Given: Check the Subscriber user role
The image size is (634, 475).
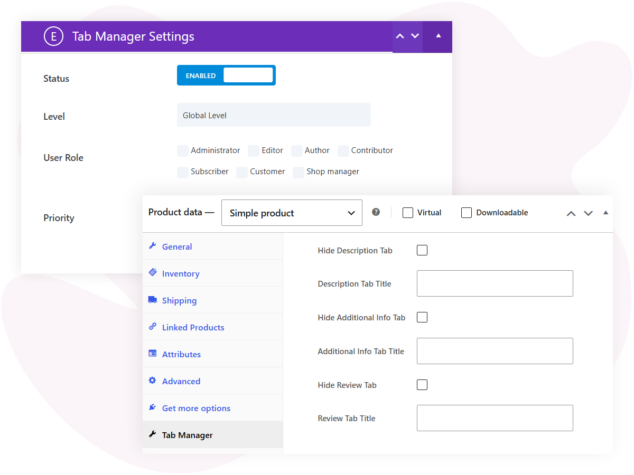Looking at the screenshot, I should pos(183,172).
